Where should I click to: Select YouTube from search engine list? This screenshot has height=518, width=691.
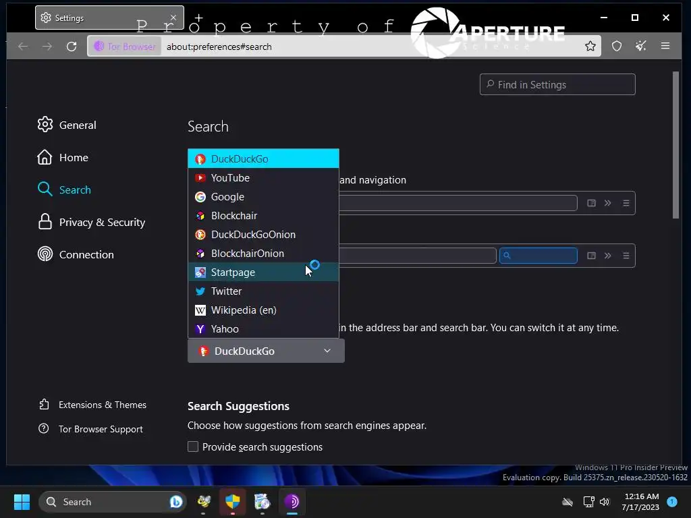click(263, 178)
